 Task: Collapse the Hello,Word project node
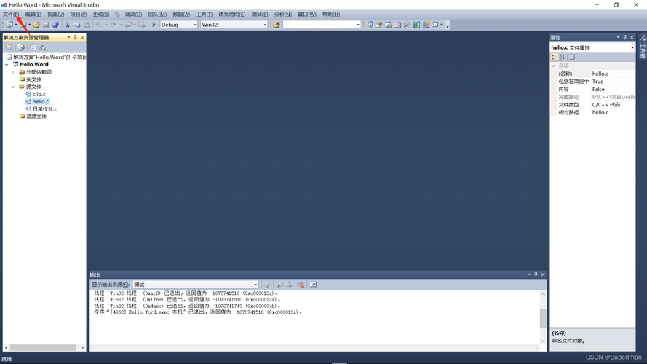point(7,64)
